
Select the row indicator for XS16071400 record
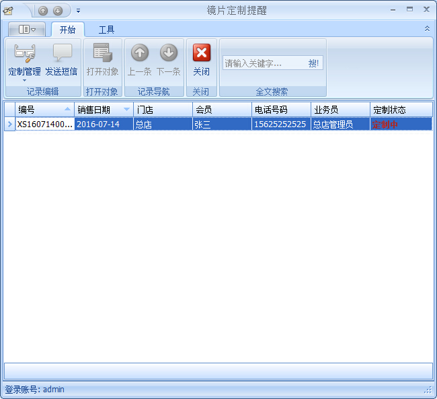pyautogui.click(x=9, y=124)
